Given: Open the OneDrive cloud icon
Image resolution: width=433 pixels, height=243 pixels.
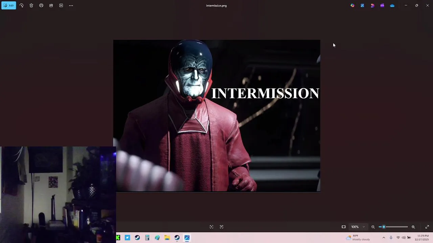Looking at the screenshot, I should coord(392,5).
